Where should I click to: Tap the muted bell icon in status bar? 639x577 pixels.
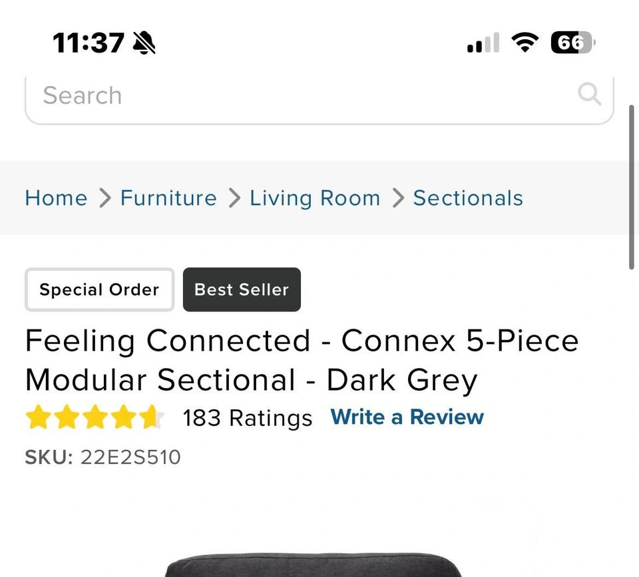[144, 43]
